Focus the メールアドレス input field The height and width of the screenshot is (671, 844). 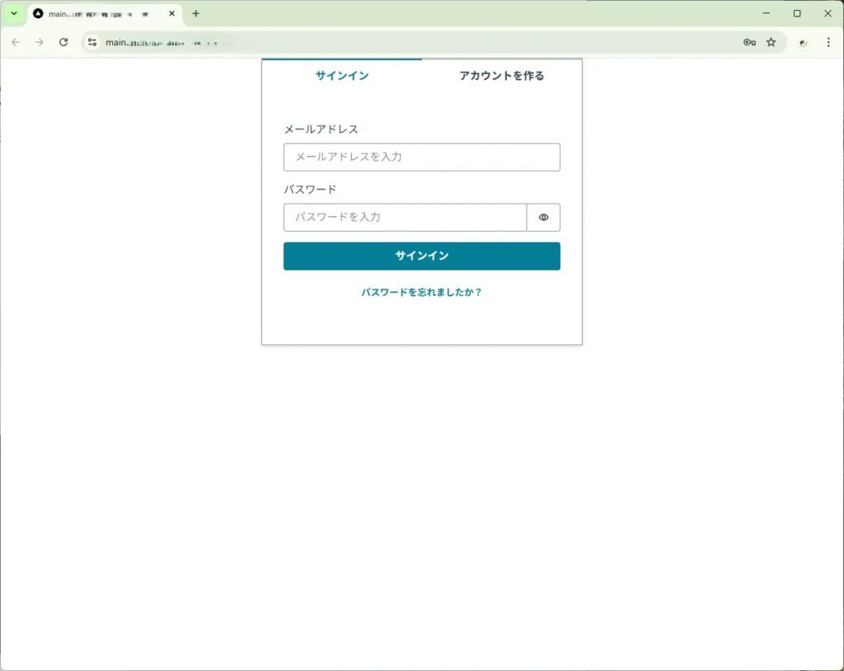click(x=421, y=157)
